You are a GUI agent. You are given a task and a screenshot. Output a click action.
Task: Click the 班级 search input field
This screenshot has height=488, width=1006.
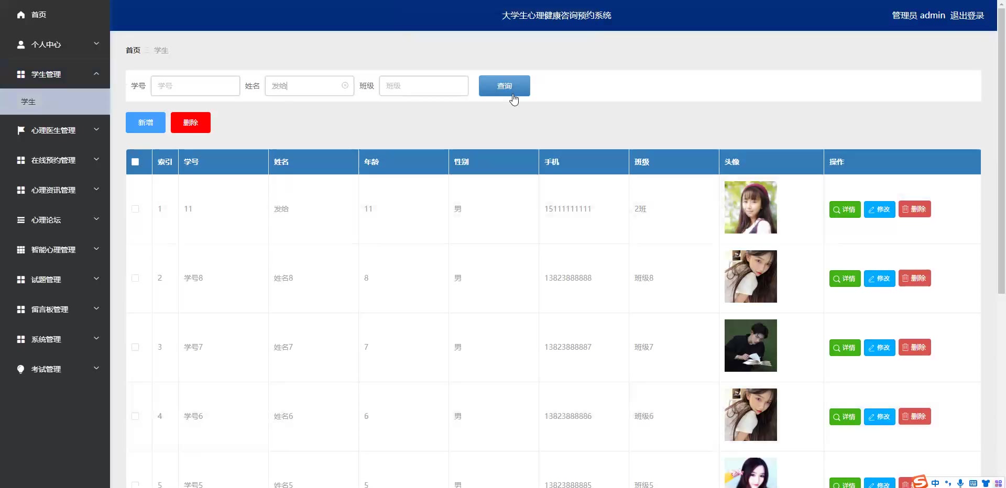424,86
